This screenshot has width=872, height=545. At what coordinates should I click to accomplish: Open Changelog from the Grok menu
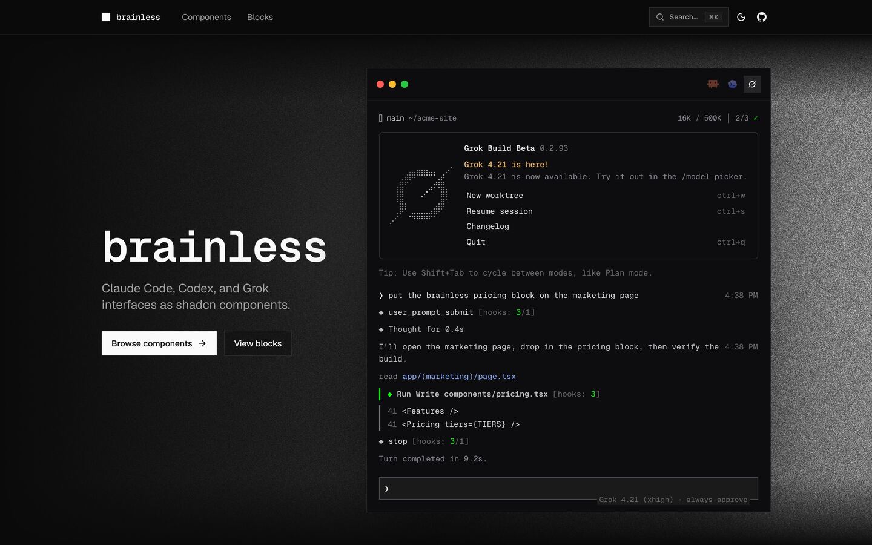[606, 226]
